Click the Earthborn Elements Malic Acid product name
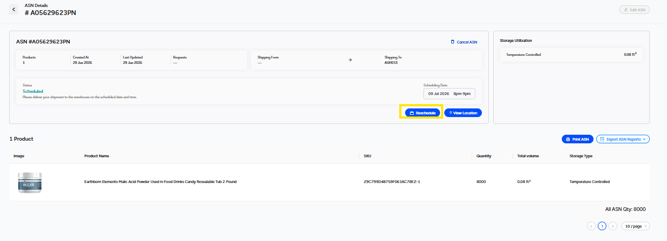Screen dimensions: 667x241 point(160,181)
